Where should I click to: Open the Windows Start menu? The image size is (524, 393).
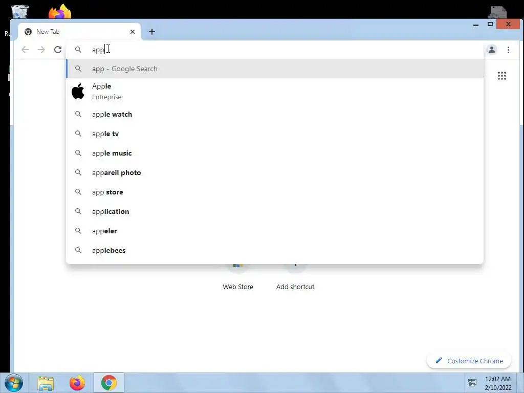click(14, 383)
